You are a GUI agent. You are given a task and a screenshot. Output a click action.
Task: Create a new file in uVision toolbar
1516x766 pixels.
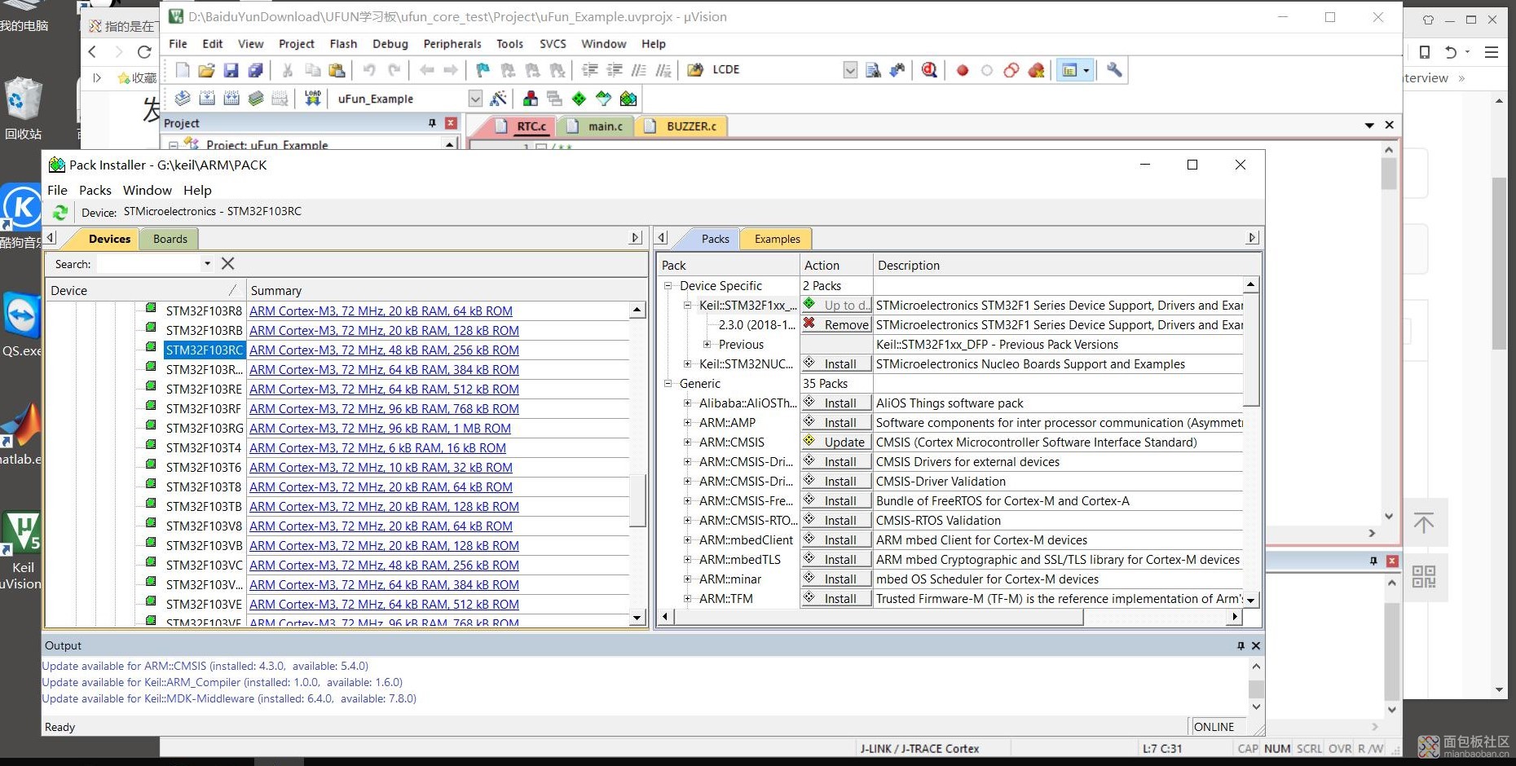pos(183,70)
